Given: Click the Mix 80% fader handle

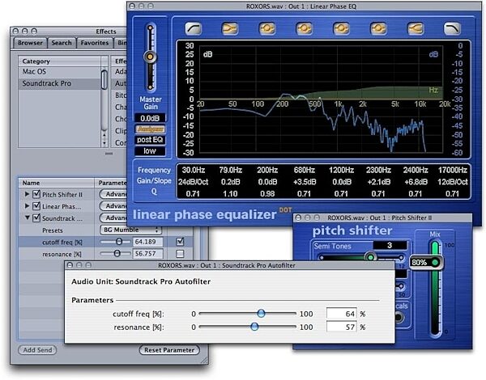Looking at the screenshot, I should (x=428, y=263).
